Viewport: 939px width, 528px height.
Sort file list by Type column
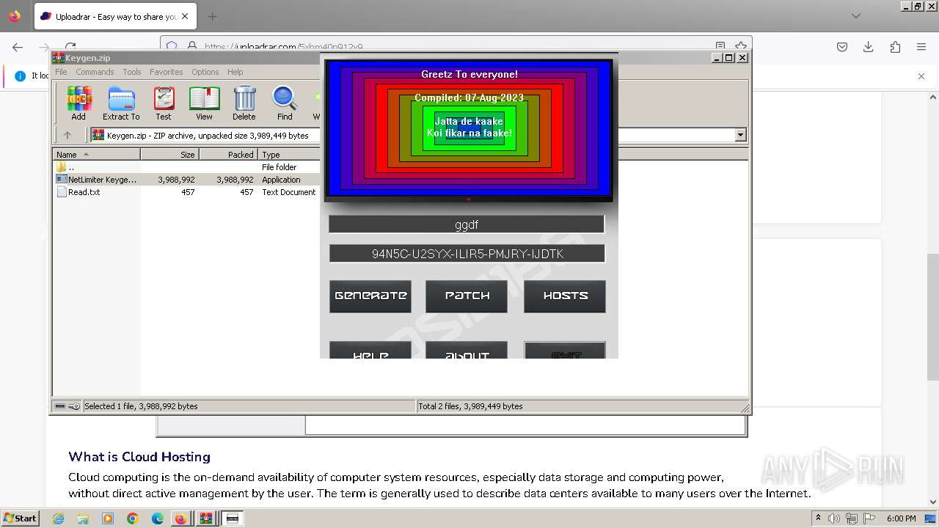289,155
